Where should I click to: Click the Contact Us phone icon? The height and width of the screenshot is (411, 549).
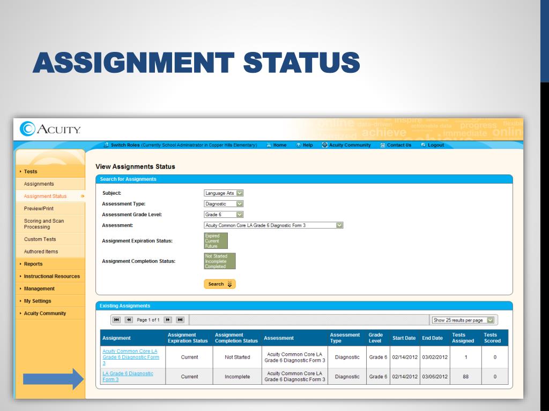383,145
